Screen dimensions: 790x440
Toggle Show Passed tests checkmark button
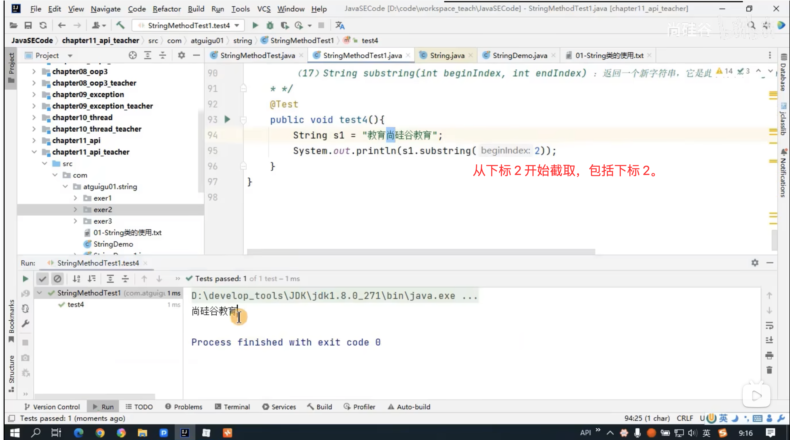click(x=42, y=279)
